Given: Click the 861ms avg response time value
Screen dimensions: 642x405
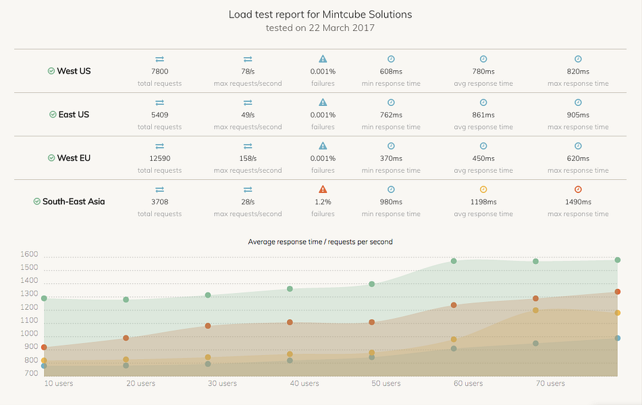Looking at the screenshot, I should pos(483,115).
